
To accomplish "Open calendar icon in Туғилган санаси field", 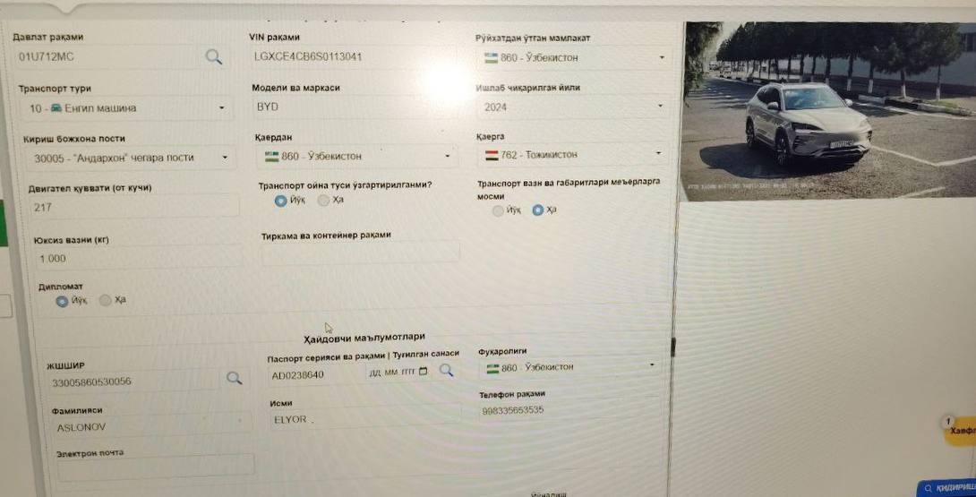I will click(x=424, y=372).
